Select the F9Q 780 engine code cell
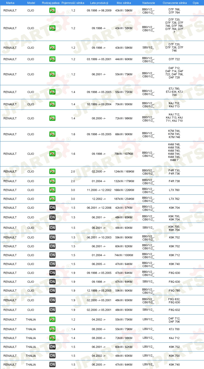 coord(174,291)
